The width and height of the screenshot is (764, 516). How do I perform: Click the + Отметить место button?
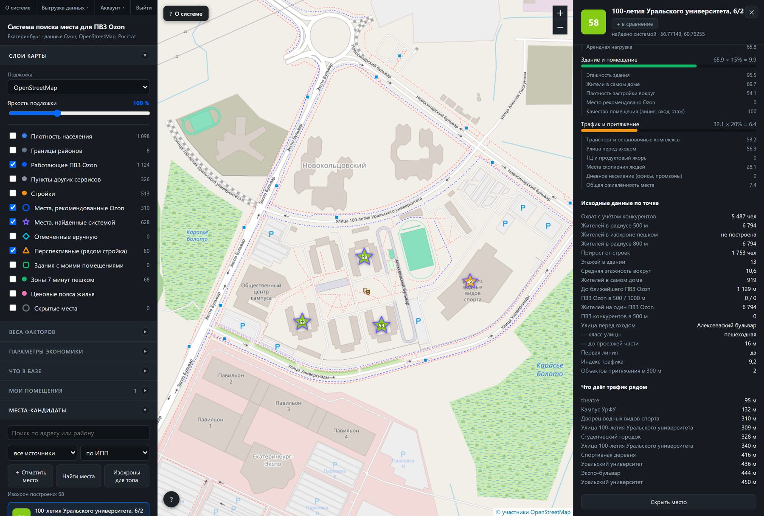[30, 476]
